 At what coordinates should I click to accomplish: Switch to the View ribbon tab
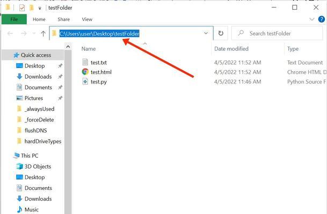point(87,19)
